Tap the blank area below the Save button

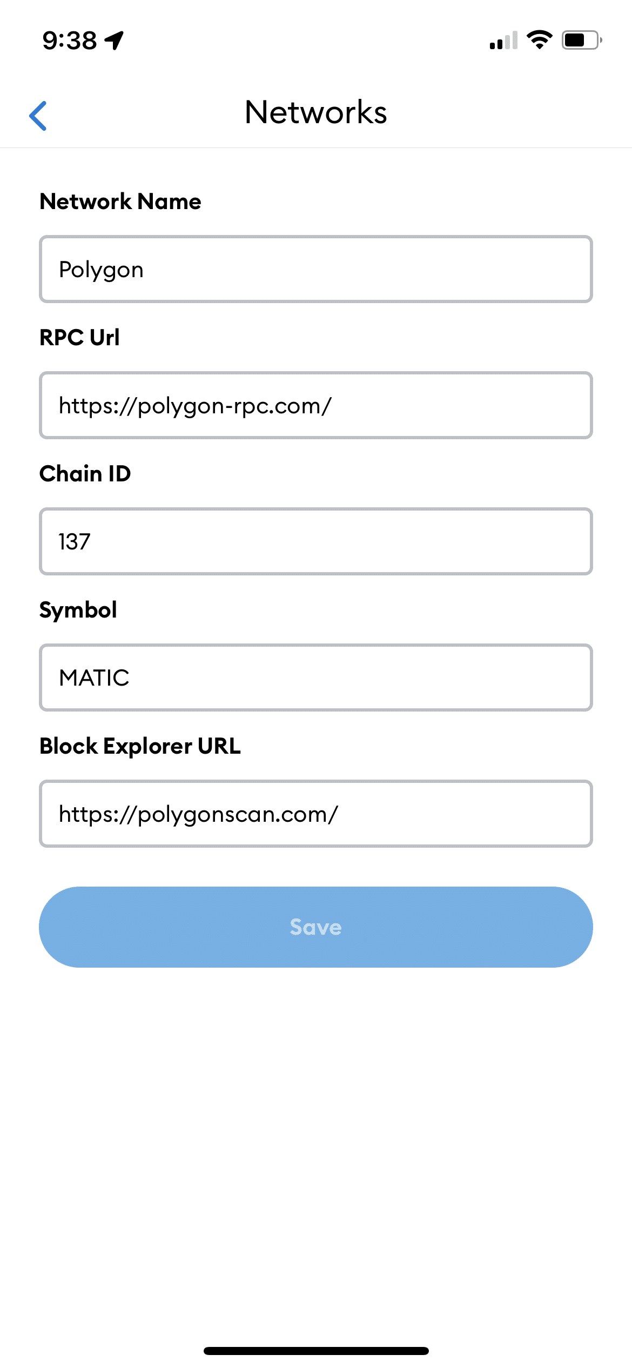[x=316, y=1135]
